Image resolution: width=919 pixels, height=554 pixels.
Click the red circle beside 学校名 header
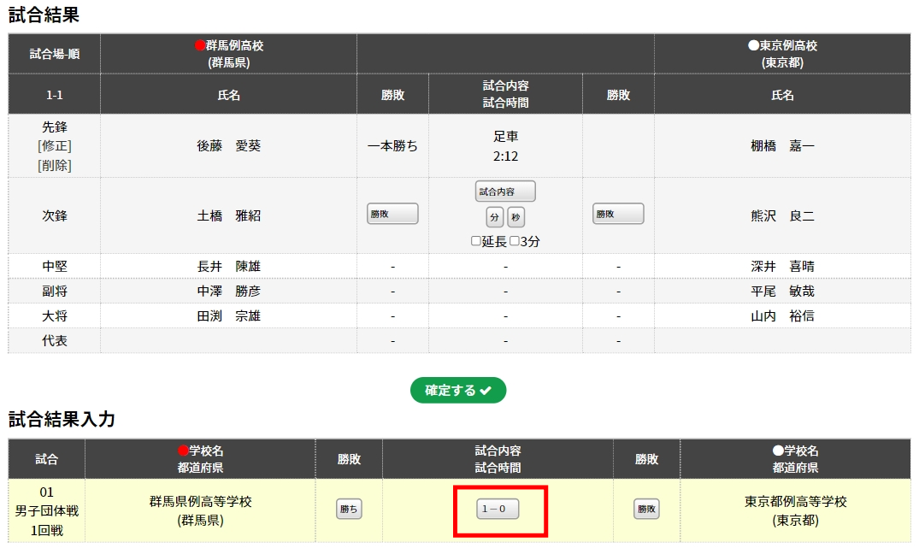tap(183, 451)
